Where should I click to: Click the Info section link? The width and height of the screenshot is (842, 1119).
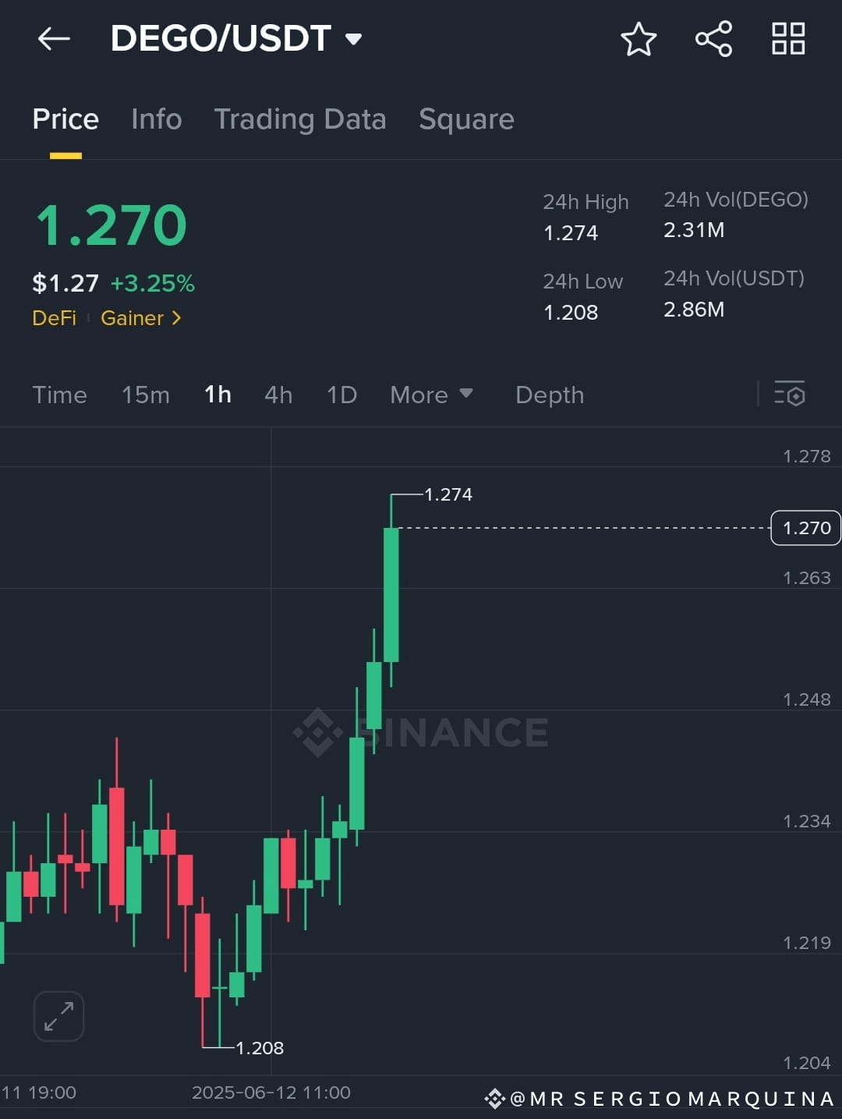pos(156,119)
